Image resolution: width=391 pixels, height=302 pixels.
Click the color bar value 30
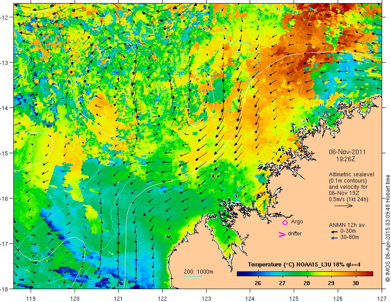tap(355, 283)
